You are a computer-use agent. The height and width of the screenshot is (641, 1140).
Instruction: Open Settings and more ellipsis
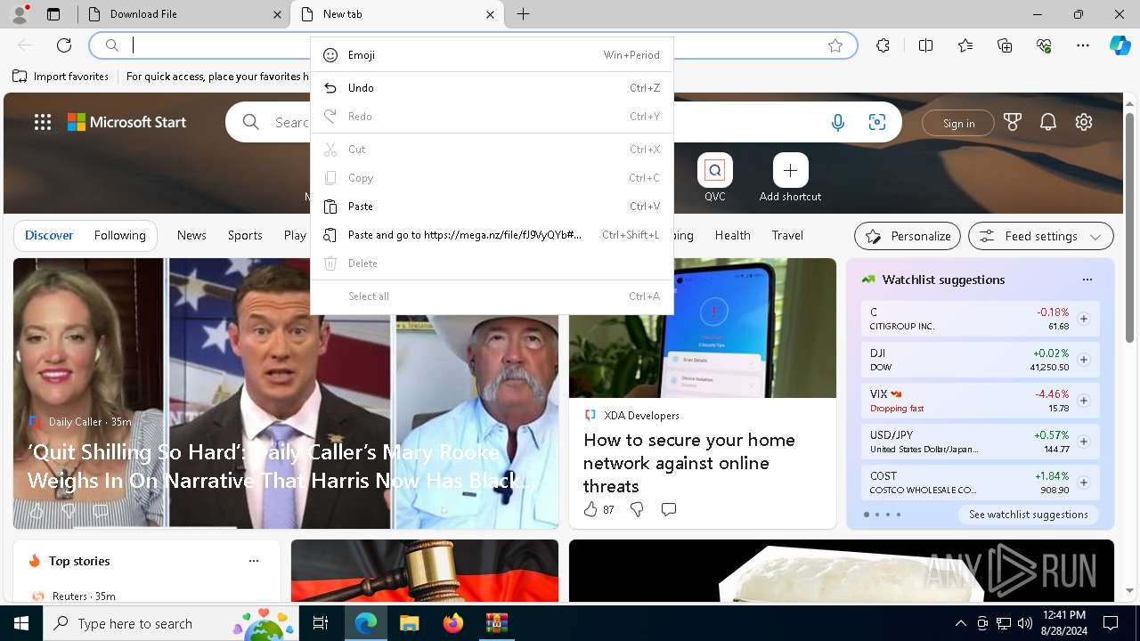[1083, 45]
